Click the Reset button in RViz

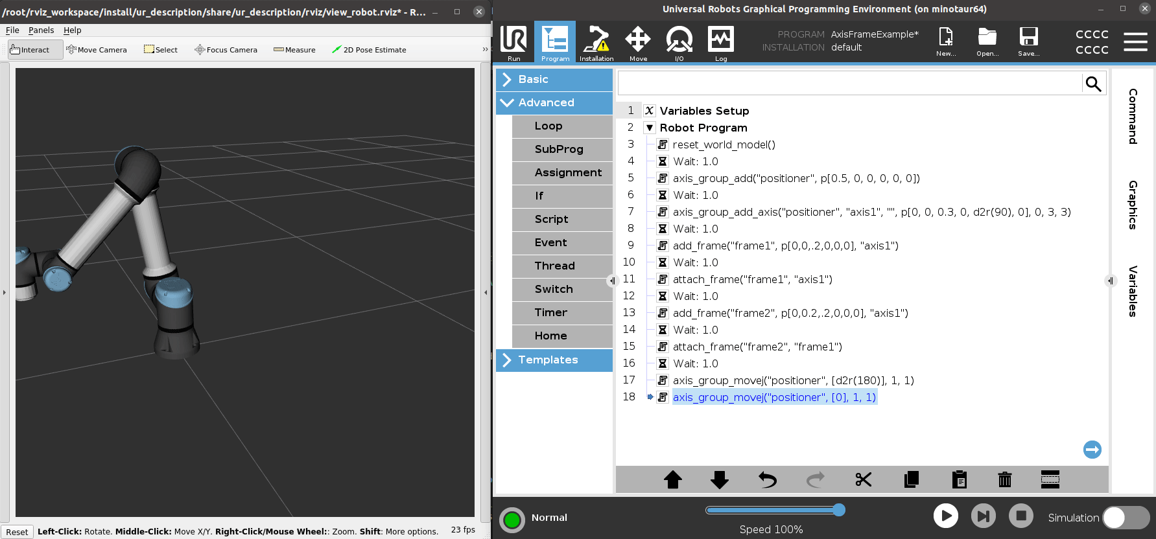pyautogui.click(x=17, y=532)
